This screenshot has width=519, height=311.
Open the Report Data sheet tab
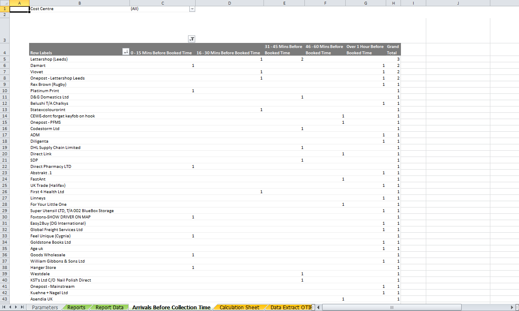109,307
